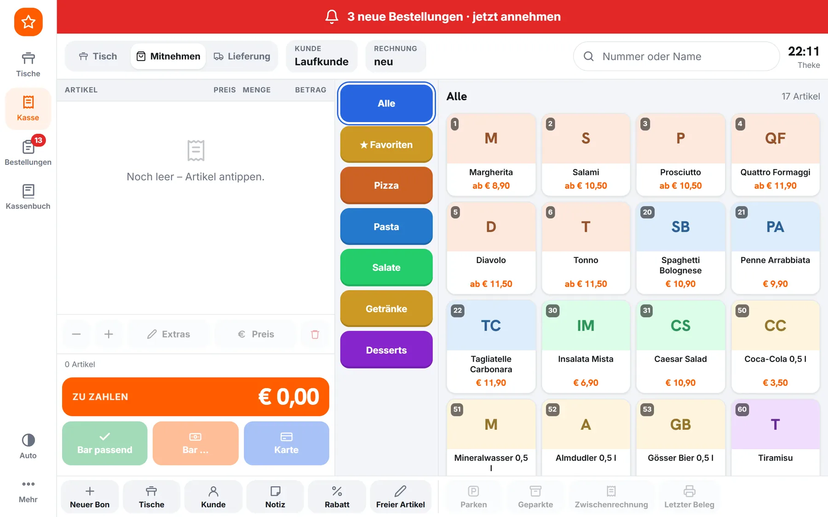Add Quattro Formaggi to the order
This screenshot has height=517, width=828.
tap(775, 155)
